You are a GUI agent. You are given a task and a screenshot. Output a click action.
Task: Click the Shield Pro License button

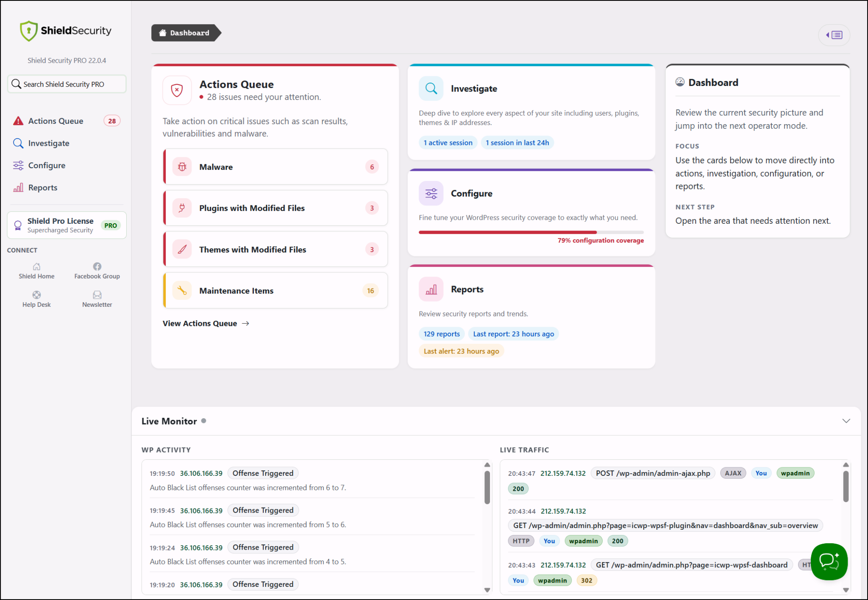67,225
